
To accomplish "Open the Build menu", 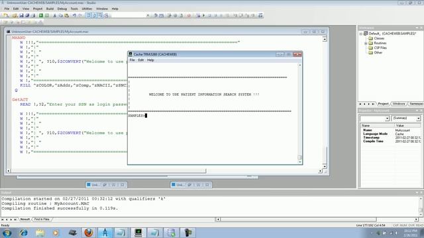I will pos(50,9).
